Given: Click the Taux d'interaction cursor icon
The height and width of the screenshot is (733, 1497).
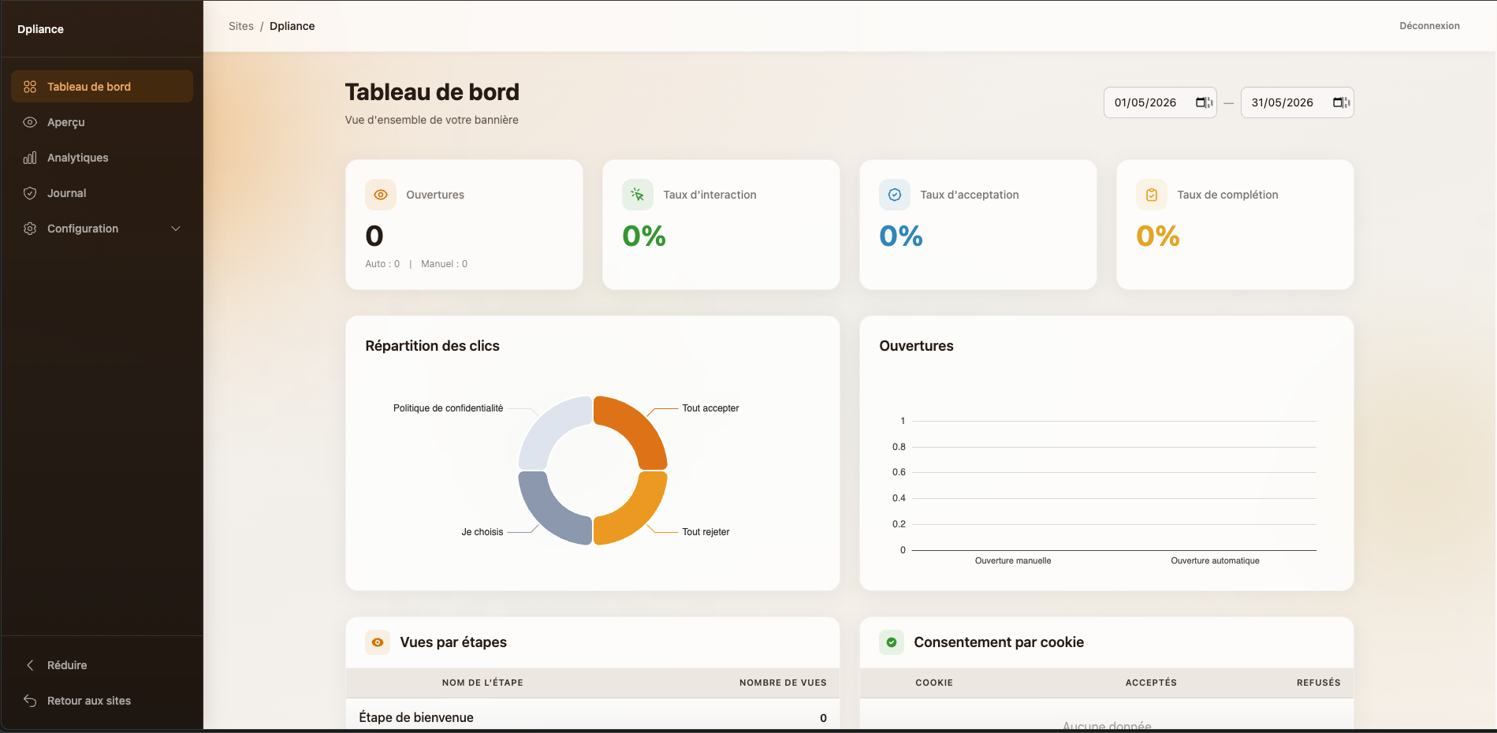Looking at the screenshot, I should pos(638,195).
